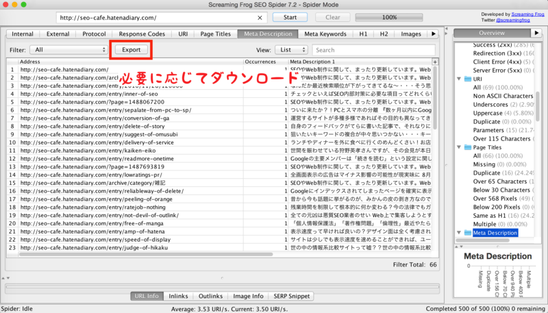Select Over 115 Characters under URI
This screenshot has height=313, width=548.
(x=503, y=138)
